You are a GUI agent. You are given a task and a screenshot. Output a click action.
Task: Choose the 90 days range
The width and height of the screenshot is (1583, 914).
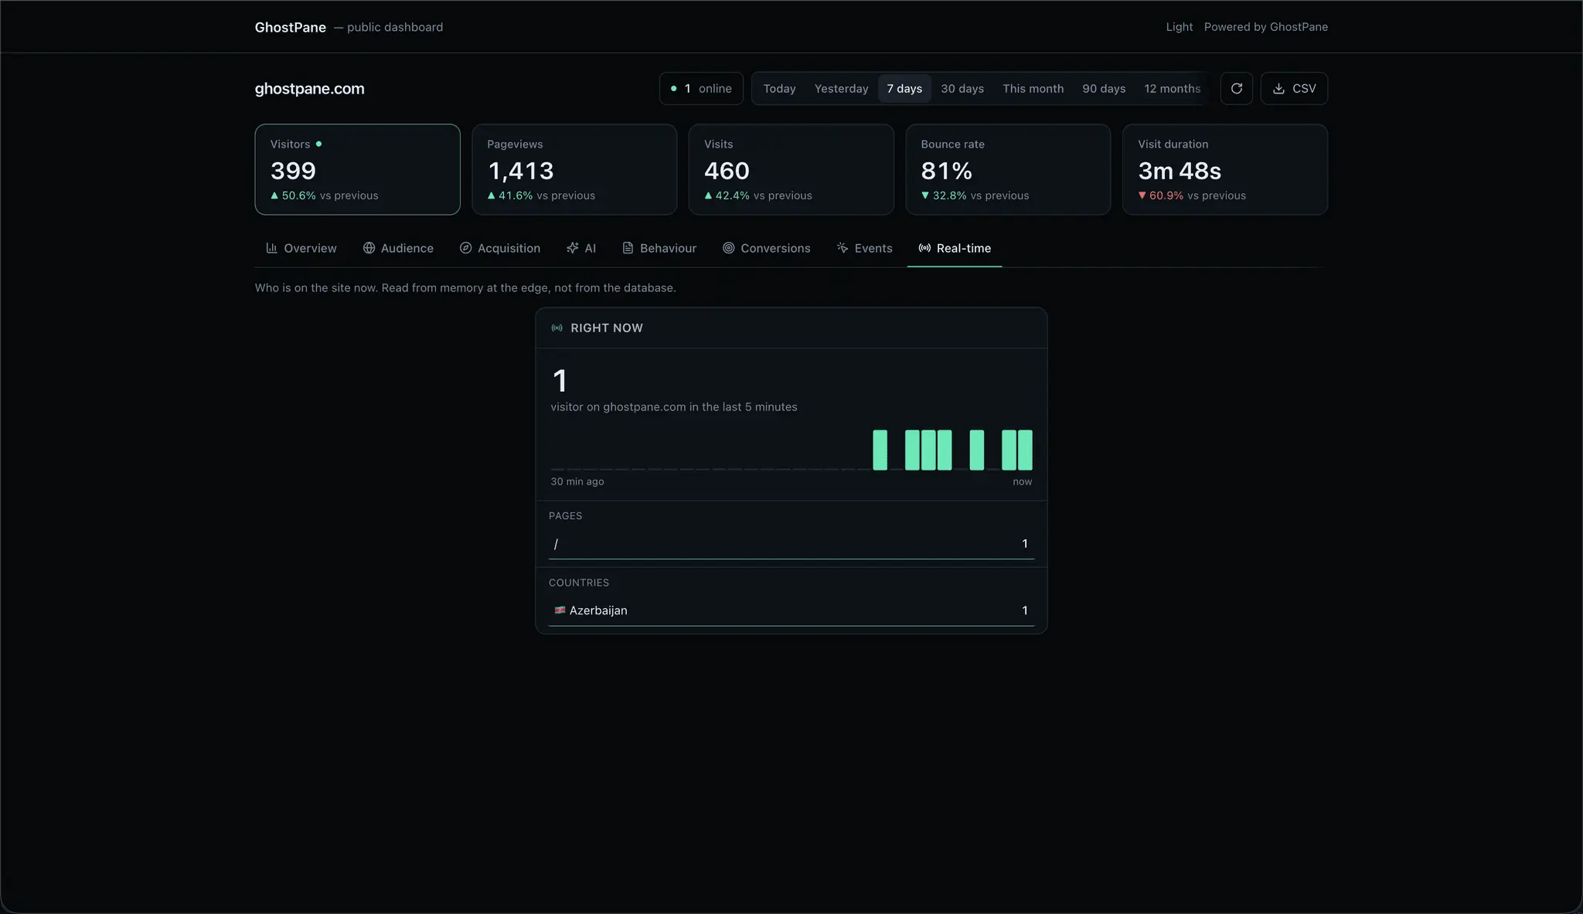(1104, 89)
